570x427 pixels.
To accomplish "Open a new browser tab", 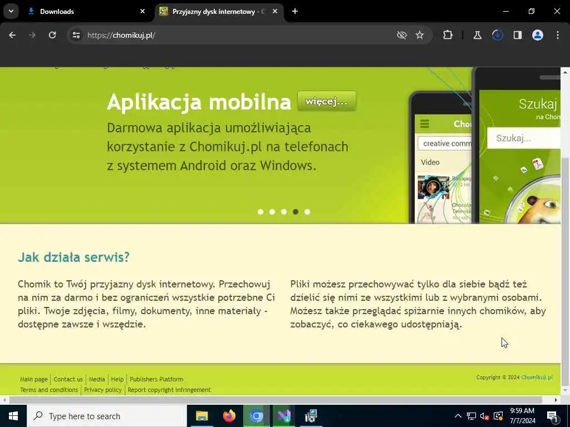I will pyautogui.click(x=295, y=11).
